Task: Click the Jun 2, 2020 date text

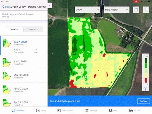Action: point(20,61)
